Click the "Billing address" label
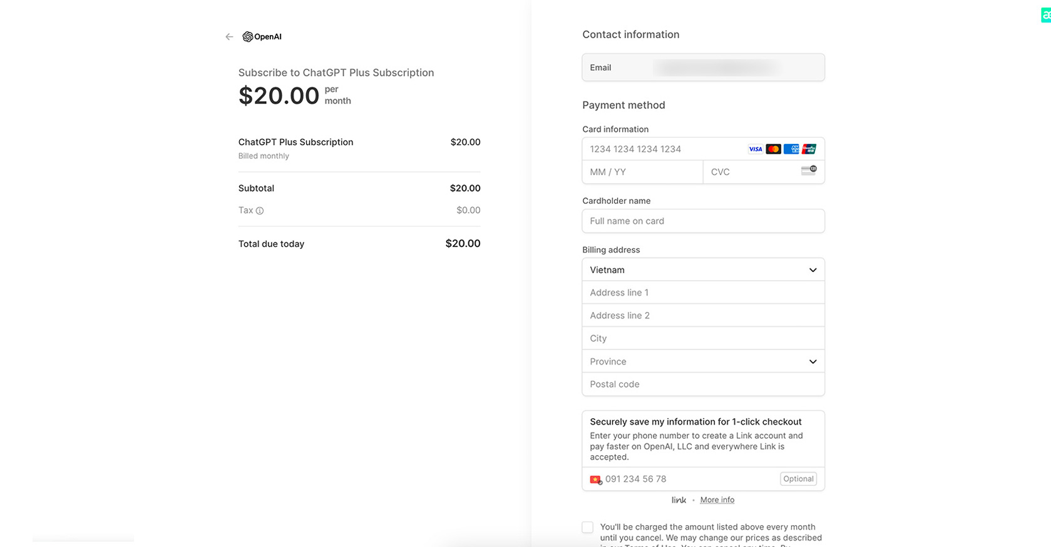The image size is (1051, 547). (611, 249)
